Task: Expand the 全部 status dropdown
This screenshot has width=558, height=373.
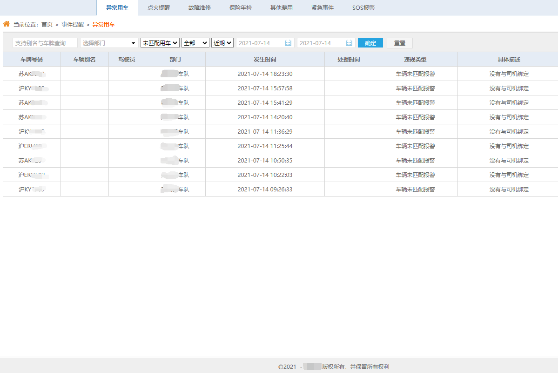Action: (195, 42)
